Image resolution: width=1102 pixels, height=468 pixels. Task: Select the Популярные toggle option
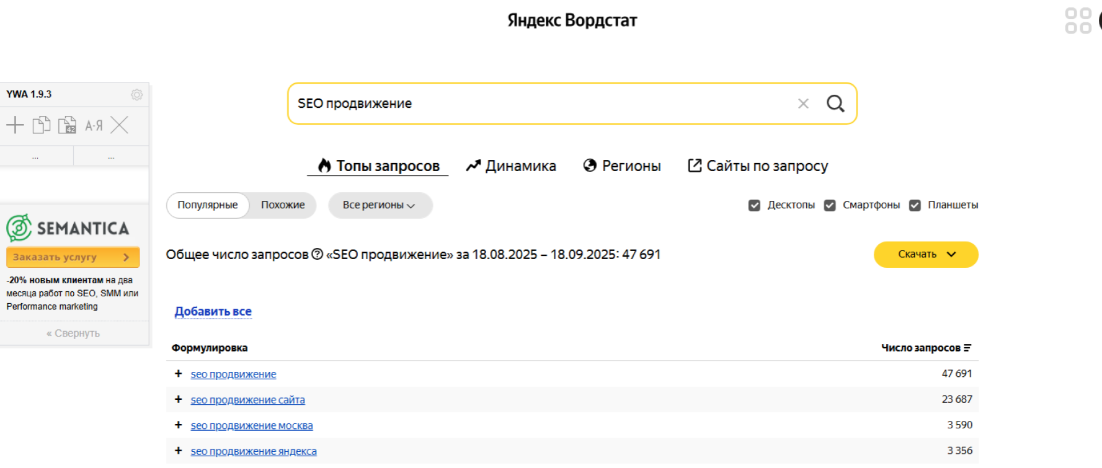[208, 205]
